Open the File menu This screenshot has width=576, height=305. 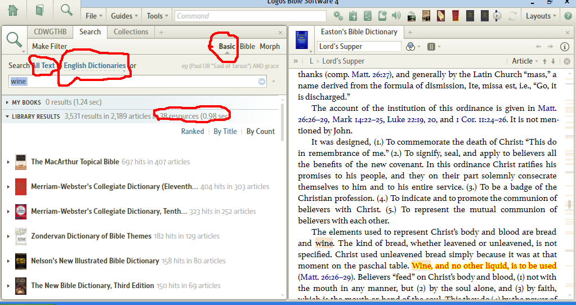tap(93, 16)
